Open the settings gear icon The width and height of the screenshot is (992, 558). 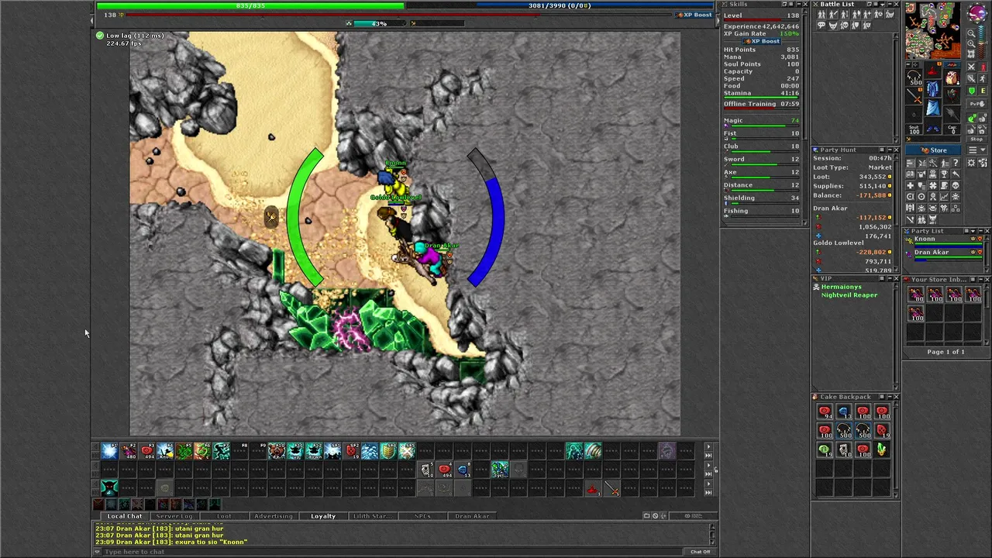[x=971, y=163]
